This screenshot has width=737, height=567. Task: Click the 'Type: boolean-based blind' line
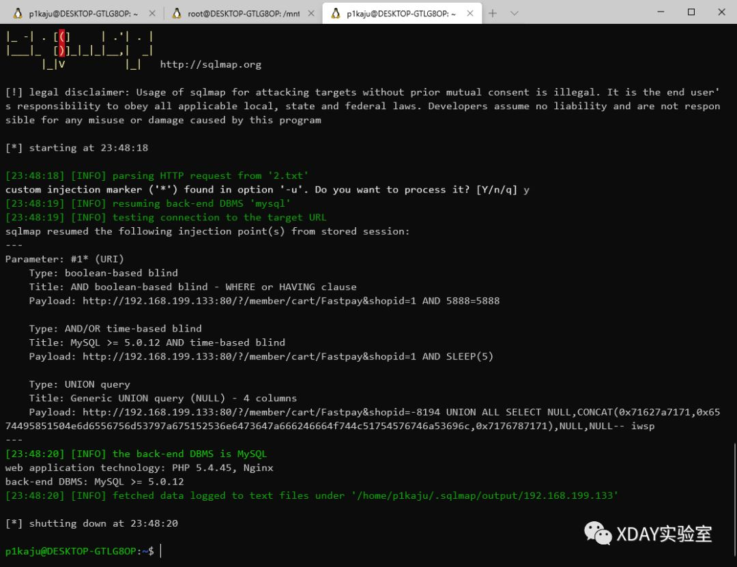click(x=104, y=273)
